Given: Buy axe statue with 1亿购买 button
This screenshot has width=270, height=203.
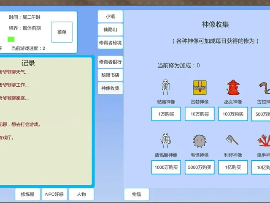Looking at the screenshot, I should click(x=233, y=167).
